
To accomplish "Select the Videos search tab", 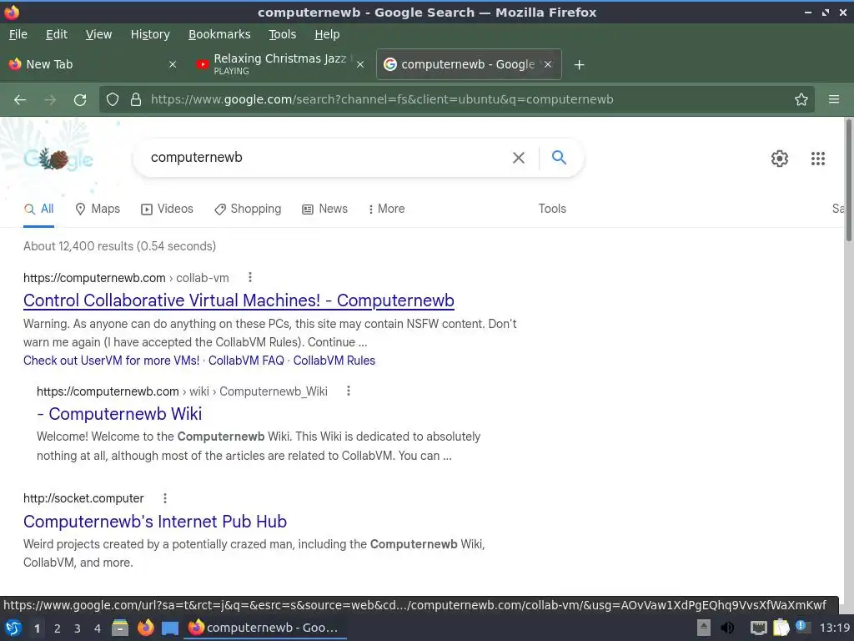I will coord(167,209).
